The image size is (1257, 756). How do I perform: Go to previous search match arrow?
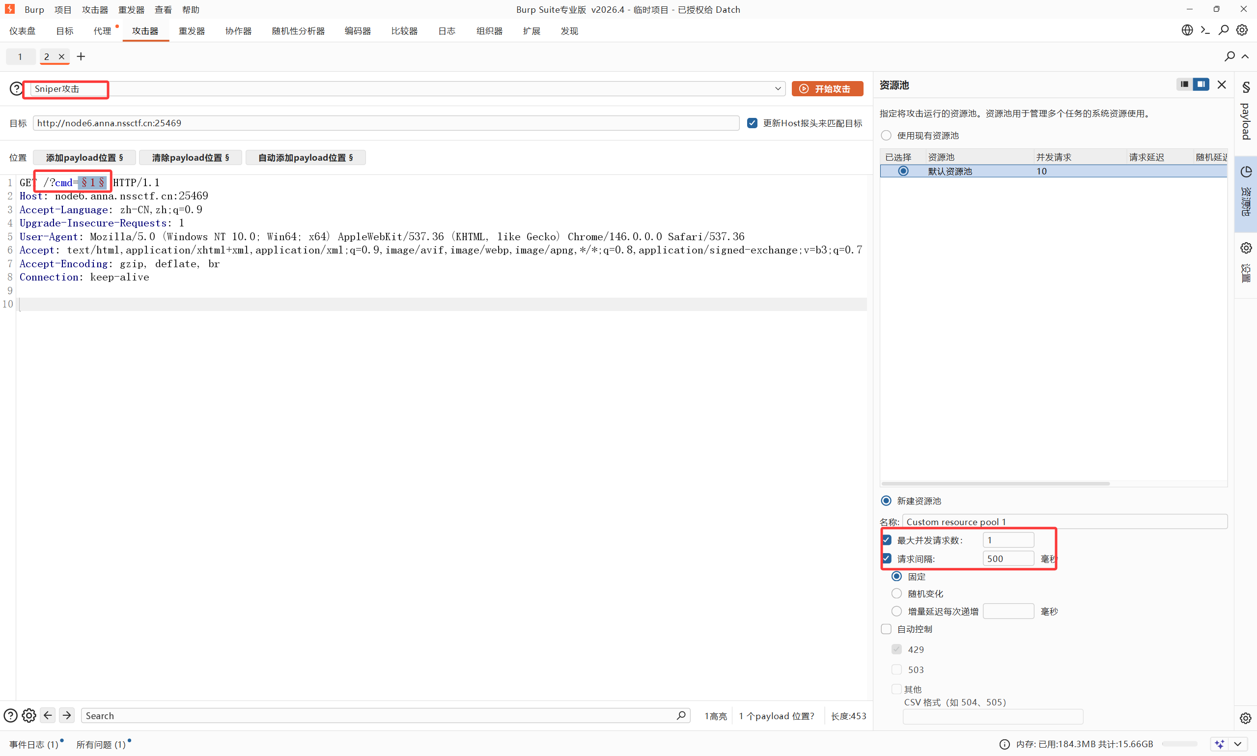[x=48, y=715]
